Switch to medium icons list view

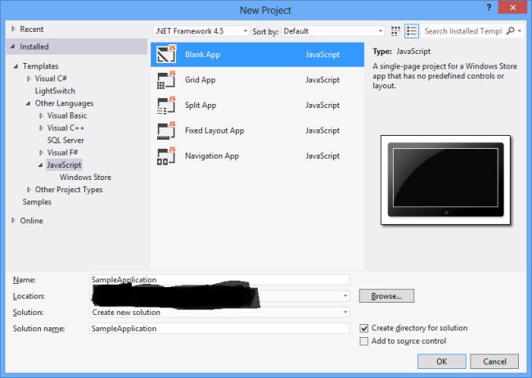[x=412, y=31]
